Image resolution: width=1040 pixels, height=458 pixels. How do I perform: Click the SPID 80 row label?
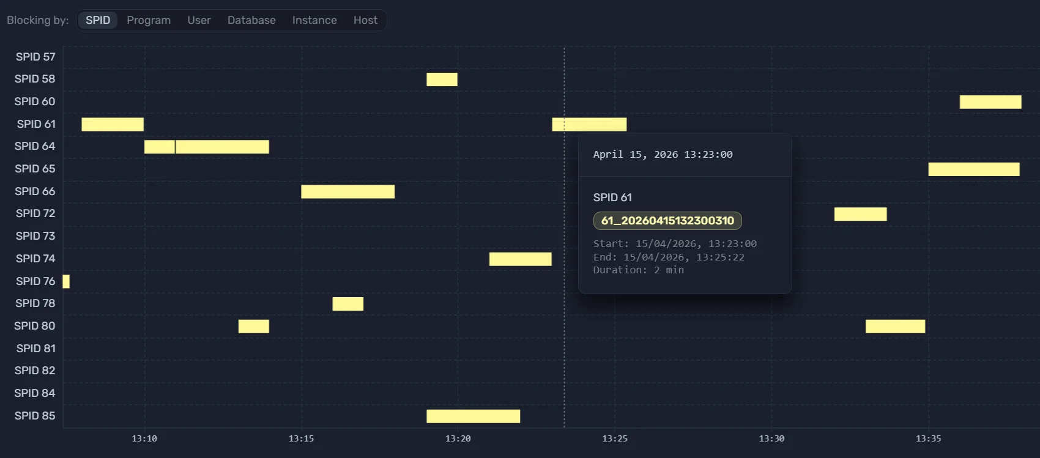(35, 326)
